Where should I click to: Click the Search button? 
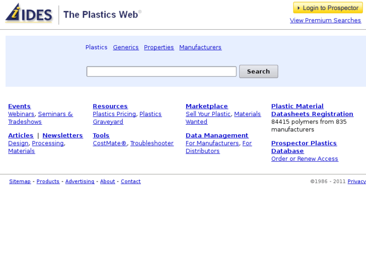pos(259,71)
